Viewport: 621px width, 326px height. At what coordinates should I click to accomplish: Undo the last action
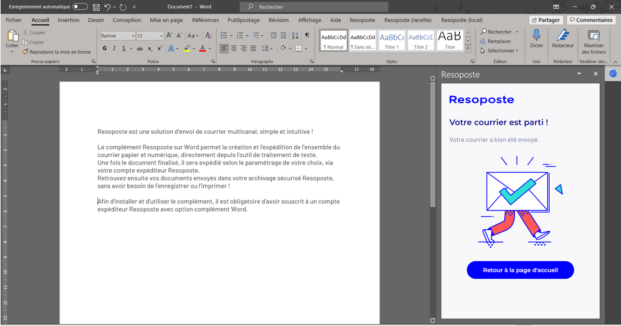point(107,6)
